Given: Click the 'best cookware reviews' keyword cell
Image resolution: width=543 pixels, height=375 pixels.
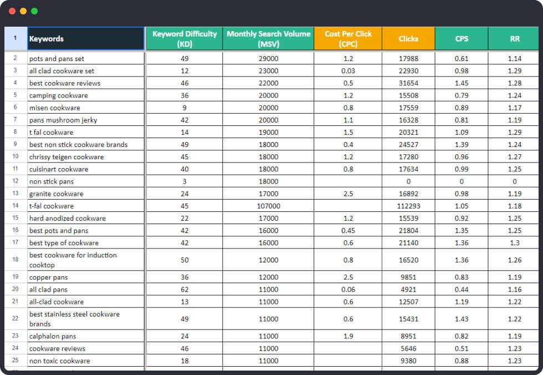Looking at the screenshot, I should (x=86, y=83).
